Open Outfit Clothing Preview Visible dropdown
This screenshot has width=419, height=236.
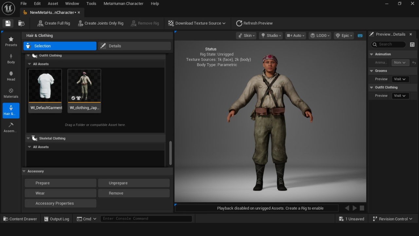coord(400,96)
